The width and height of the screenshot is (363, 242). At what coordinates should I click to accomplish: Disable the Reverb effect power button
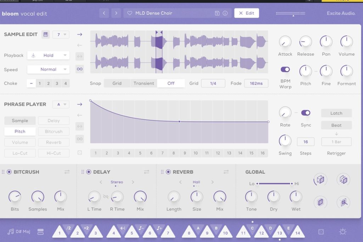coord(168,172)
